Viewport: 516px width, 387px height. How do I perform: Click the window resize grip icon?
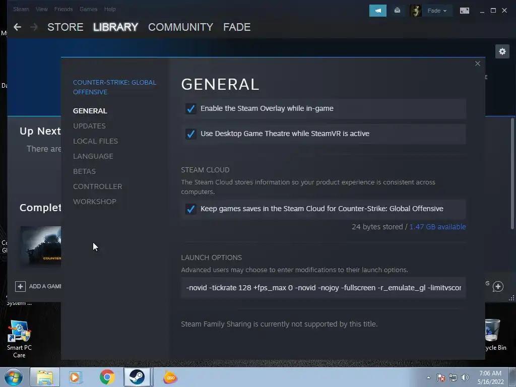coord(511,298)
